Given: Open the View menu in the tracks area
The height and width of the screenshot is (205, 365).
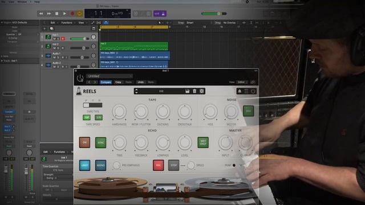Looking at the screenshot, I should click(81, 23).
